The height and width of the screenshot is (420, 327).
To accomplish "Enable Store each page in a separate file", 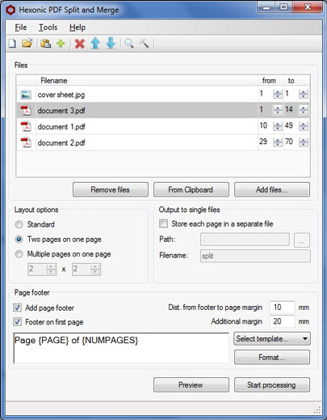I will (x=163, y=223).
